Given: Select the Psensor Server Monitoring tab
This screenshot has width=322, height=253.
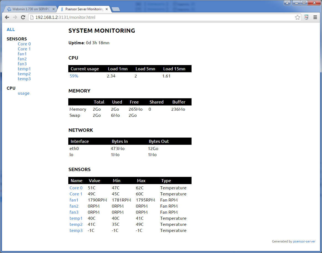Looking at the screenshot, I should (x=84, y=9).
